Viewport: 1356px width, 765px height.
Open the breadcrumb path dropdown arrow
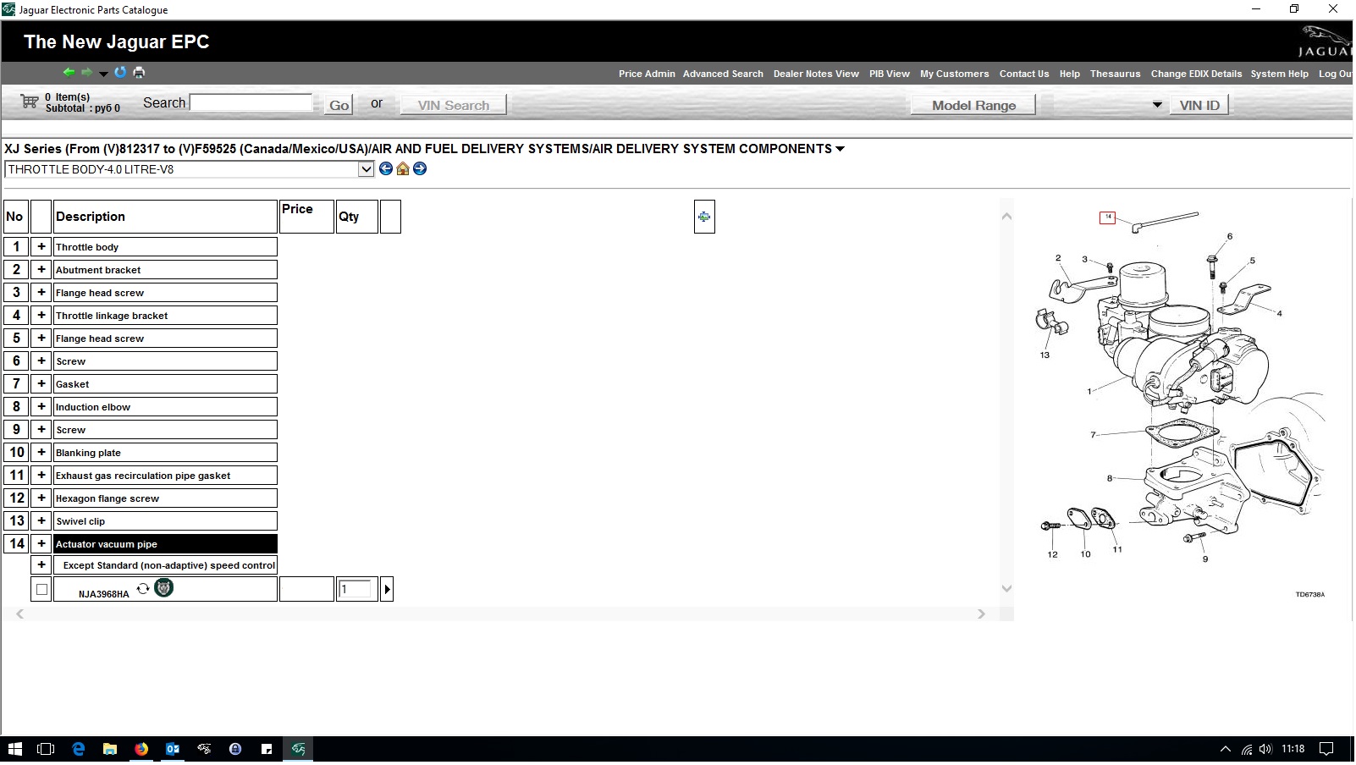[x=841, y=149]
